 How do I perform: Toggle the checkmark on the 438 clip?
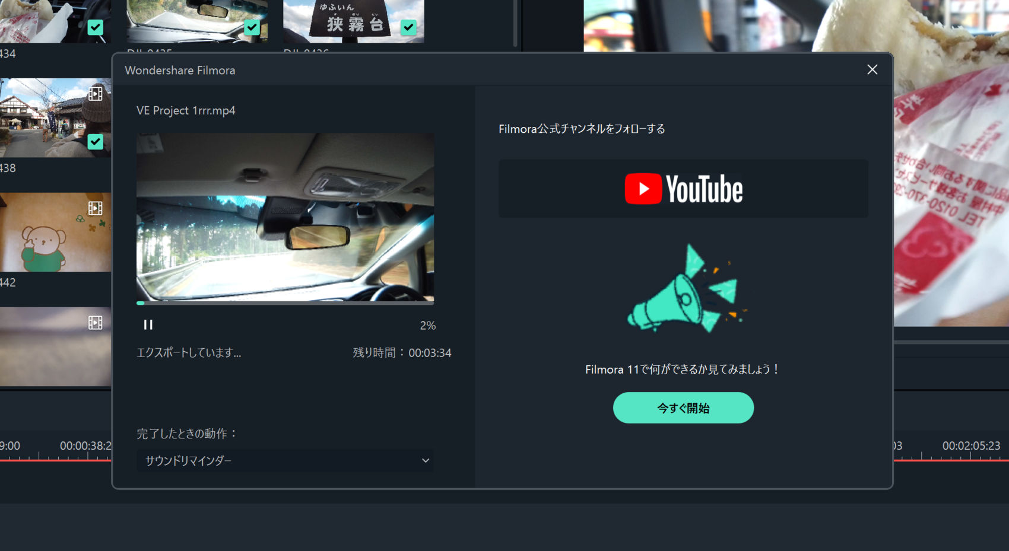[95, 142]
